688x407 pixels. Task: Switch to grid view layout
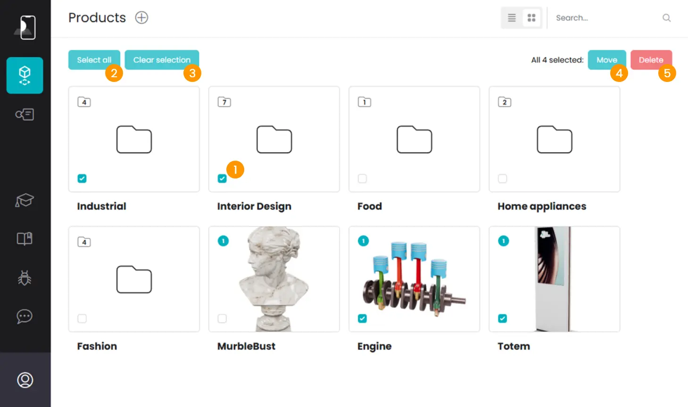(531, 17)
